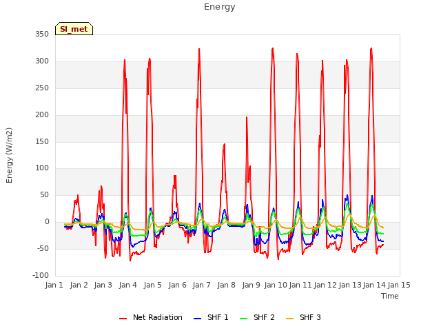
Task: Toggle SHF 3 series in legend
Action: pos(303,317)
